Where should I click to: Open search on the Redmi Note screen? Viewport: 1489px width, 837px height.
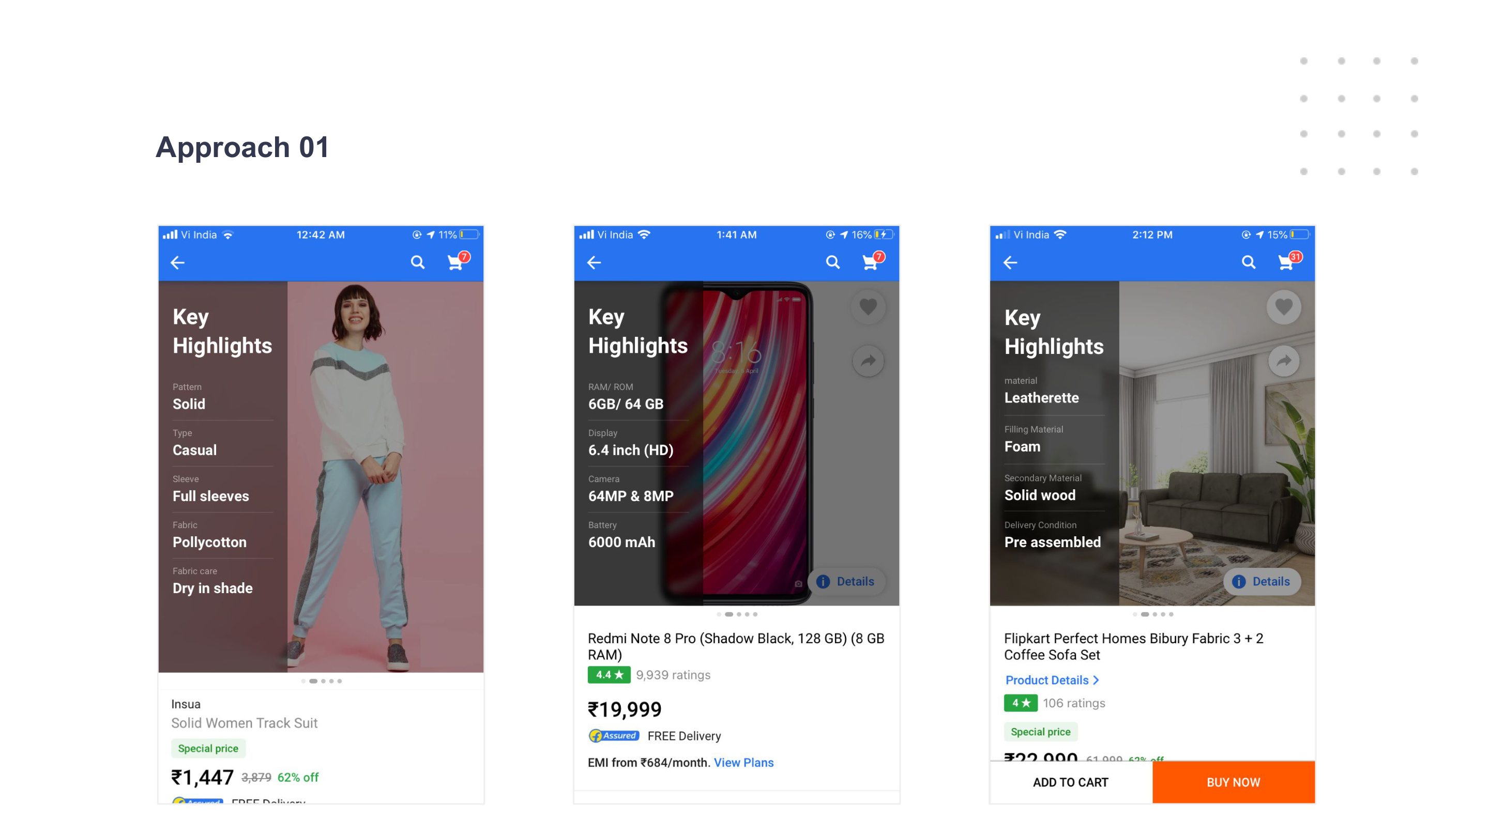coord(832,263)
